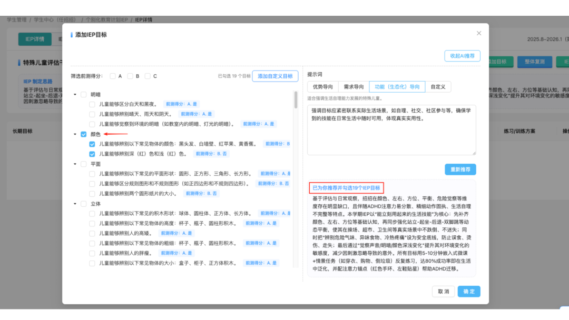Confirm with 确定 button
Viewport: 569px width, 320px height.
[x=469, y=292]
